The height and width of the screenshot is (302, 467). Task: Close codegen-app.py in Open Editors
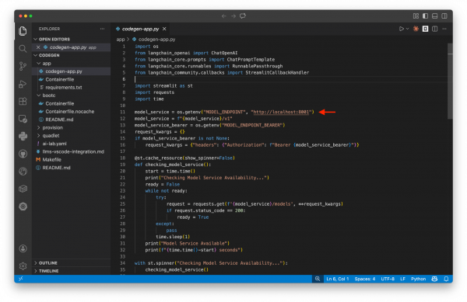coord(38,47)
